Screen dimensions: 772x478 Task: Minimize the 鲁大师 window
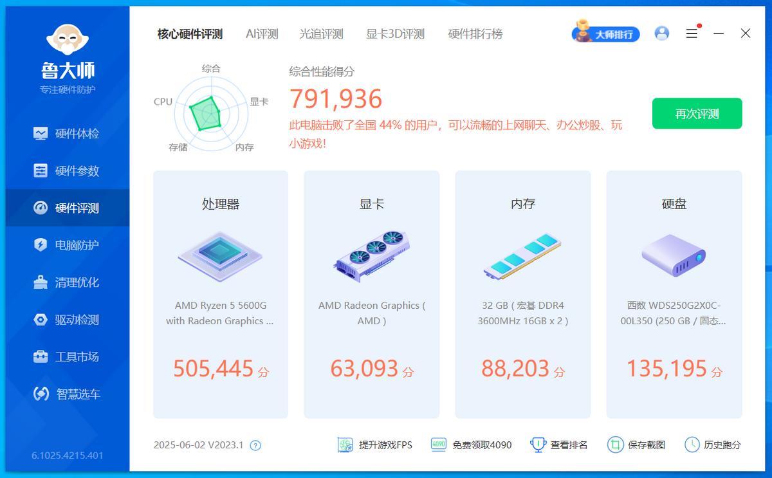point(719,33)
